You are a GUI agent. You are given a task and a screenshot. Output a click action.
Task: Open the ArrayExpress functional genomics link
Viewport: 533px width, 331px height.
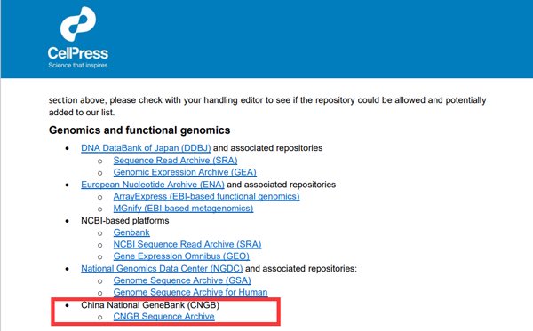pos(206,196)
